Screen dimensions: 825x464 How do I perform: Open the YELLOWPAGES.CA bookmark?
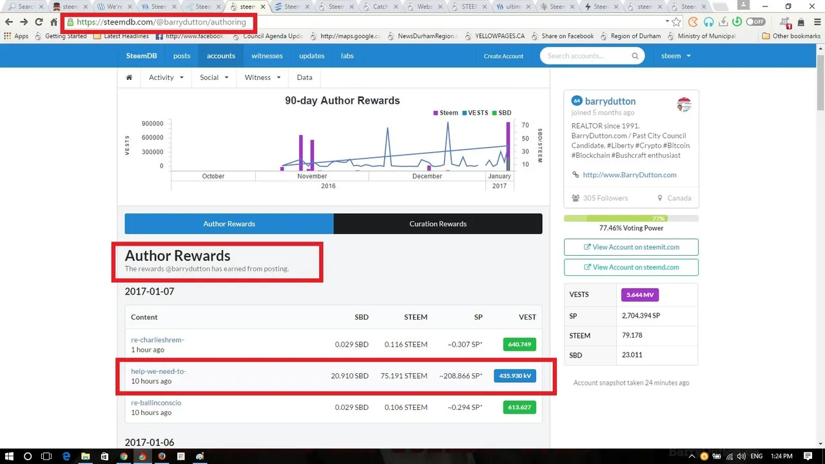(496, 36)
